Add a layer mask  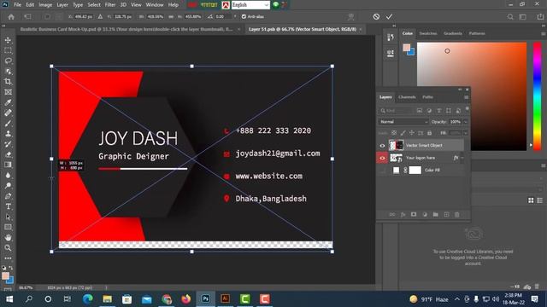(x=414, y=215)
